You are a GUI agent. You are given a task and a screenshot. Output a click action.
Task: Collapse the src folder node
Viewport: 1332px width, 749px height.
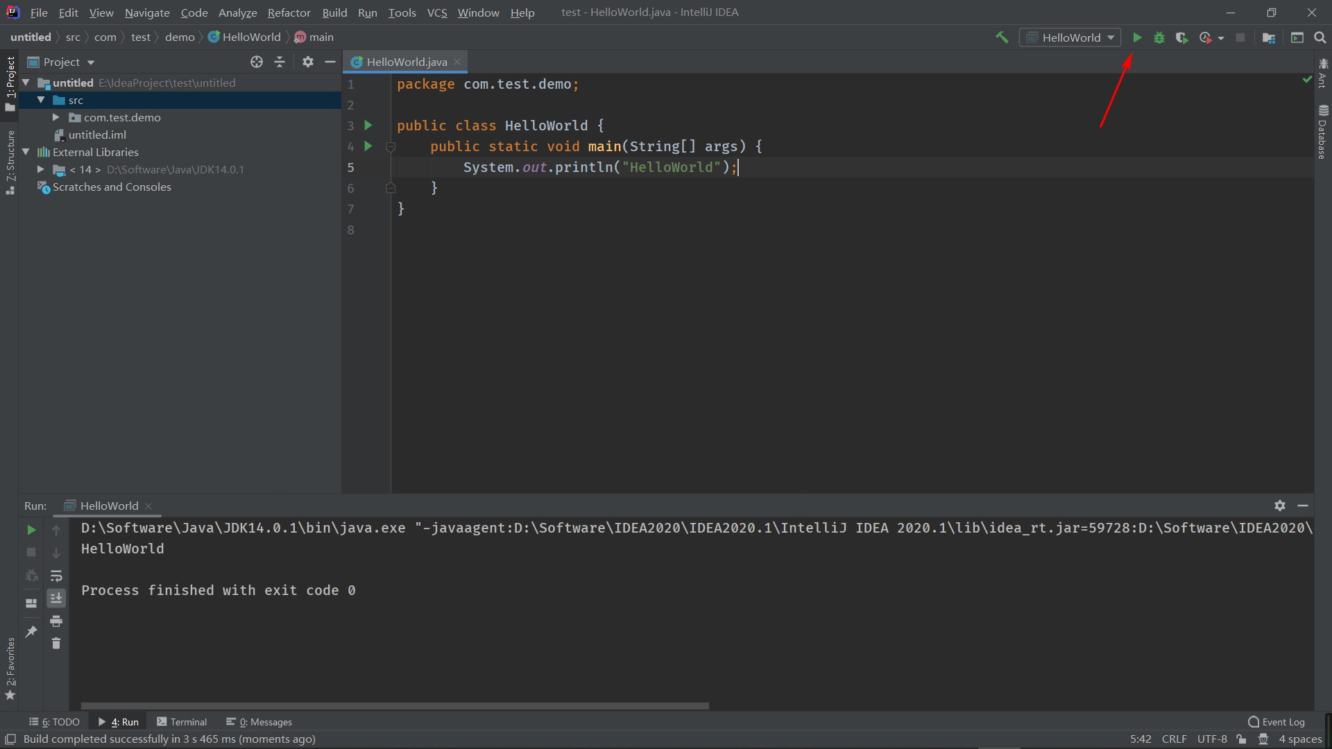coord(41,100)
